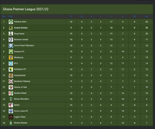
Task: Open the Berekum Chelsea team link
Action: pos(22,81)
